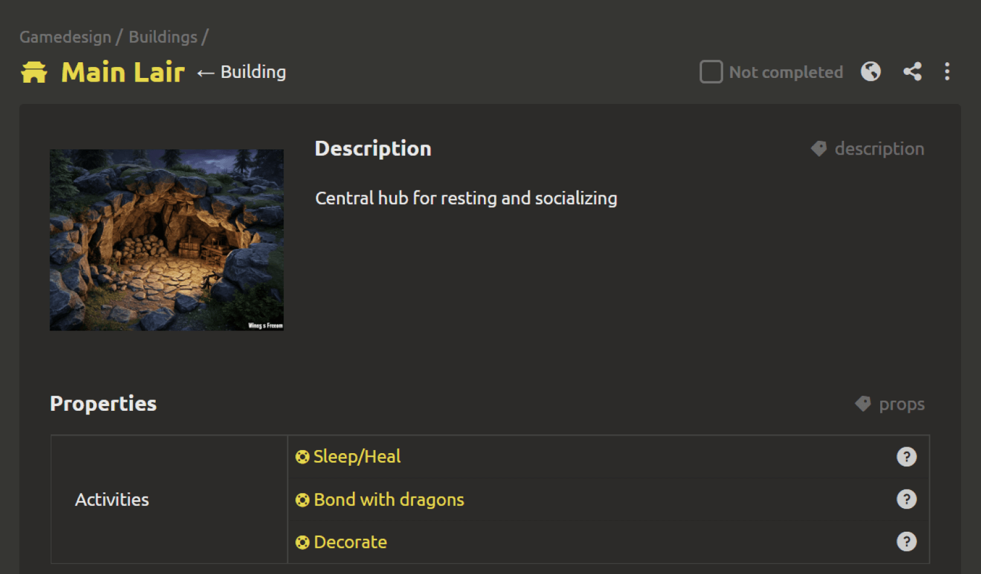Toggle the Not completed checkbox
The height and width of the screenshot is (574, 981).
[711, 71]
